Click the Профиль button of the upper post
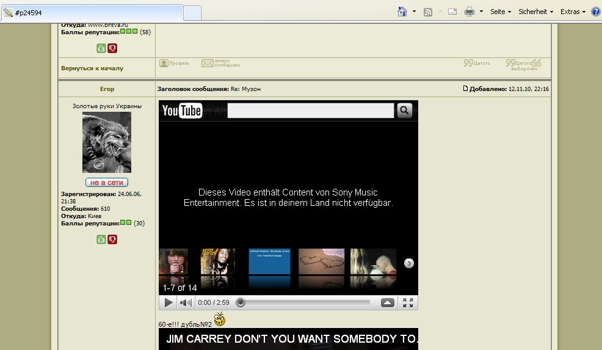Viewport: 602px width, 350px height. click(174, 64)
